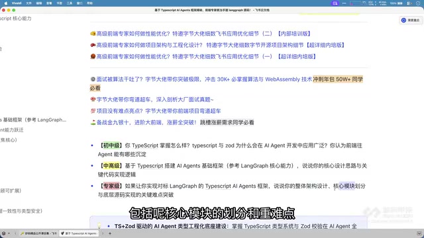The width and height of the screenshot is (424, 238).
Task: Select outline item ending 焦核心)
Action: 9,140
